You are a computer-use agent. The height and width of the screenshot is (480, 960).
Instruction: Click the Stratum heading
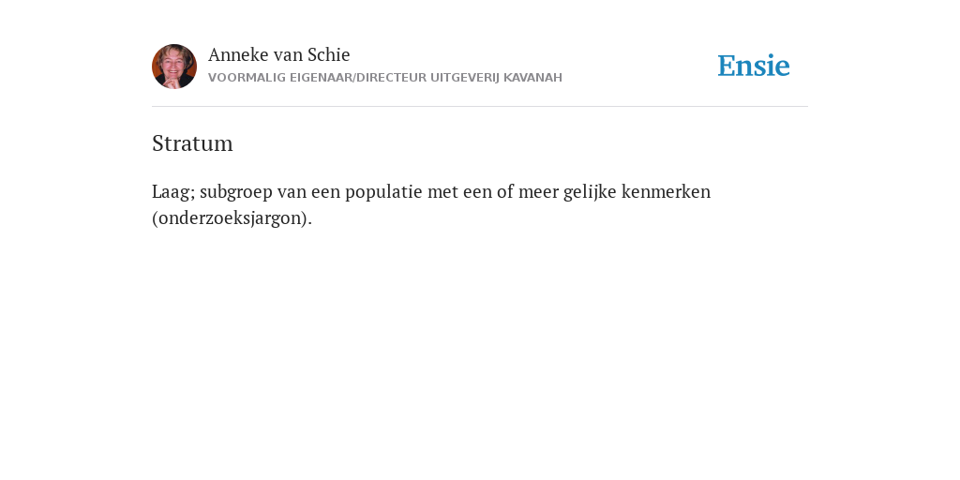coord(192,143)
